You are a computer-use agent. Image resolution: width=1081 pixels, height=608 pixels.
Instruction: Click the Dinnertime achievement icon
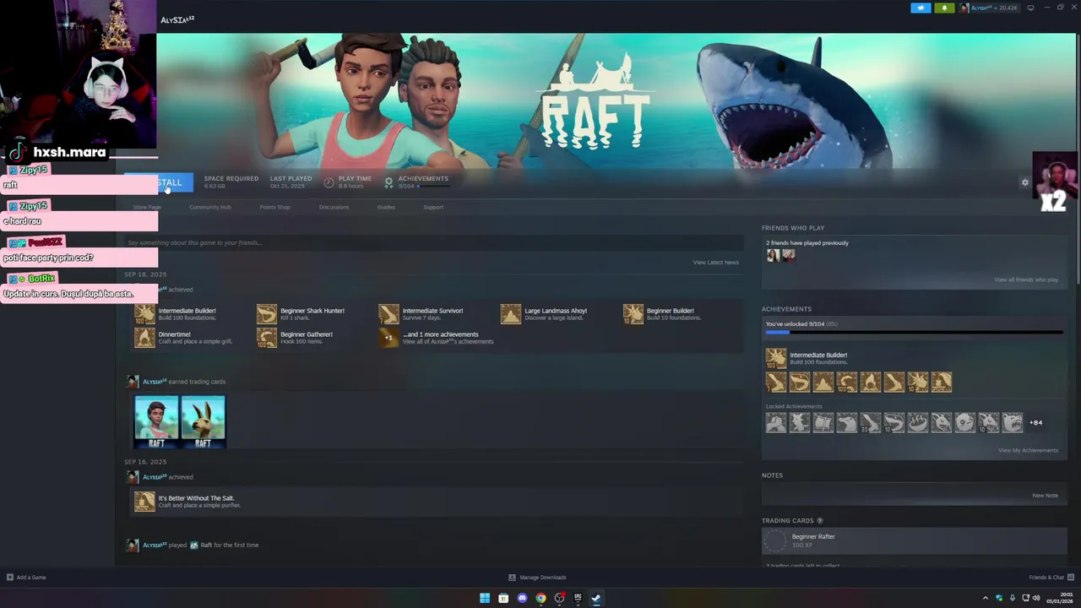click(x=144, y=338)
